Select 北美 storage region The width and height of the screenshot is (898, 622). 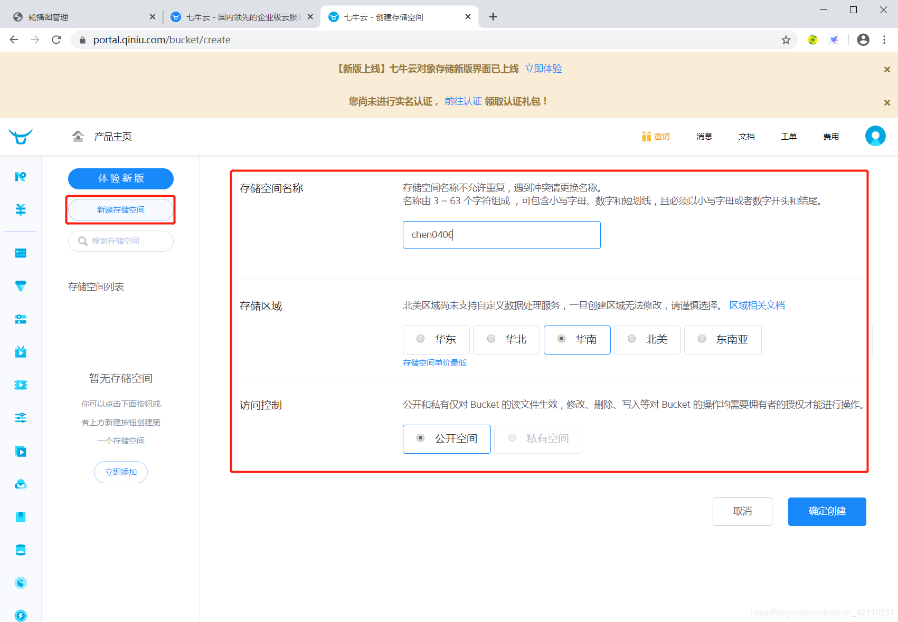pyautogui.click(x=647, y=340)
